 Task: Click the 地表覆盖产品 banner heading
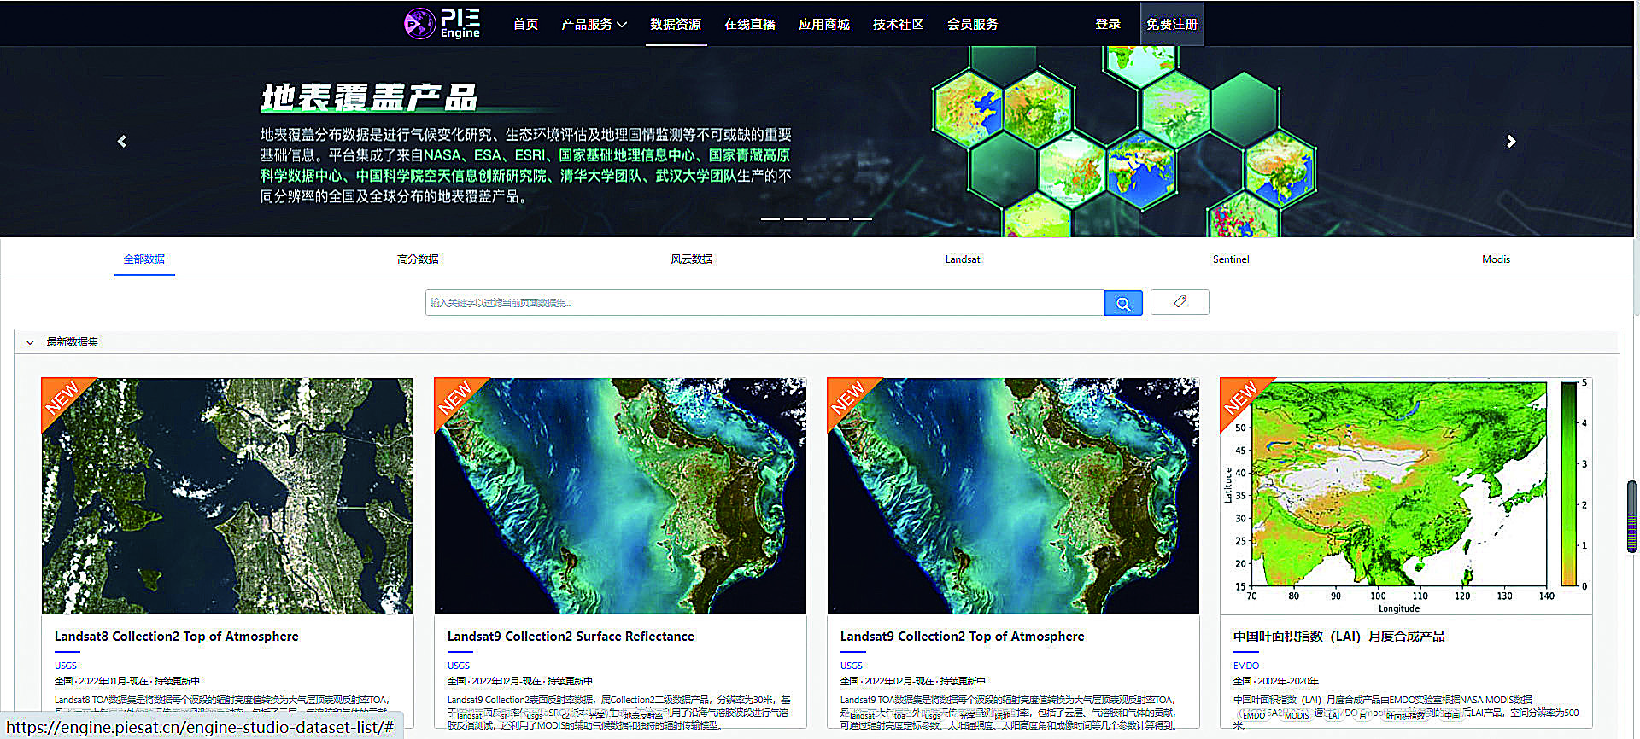[369, 98]
